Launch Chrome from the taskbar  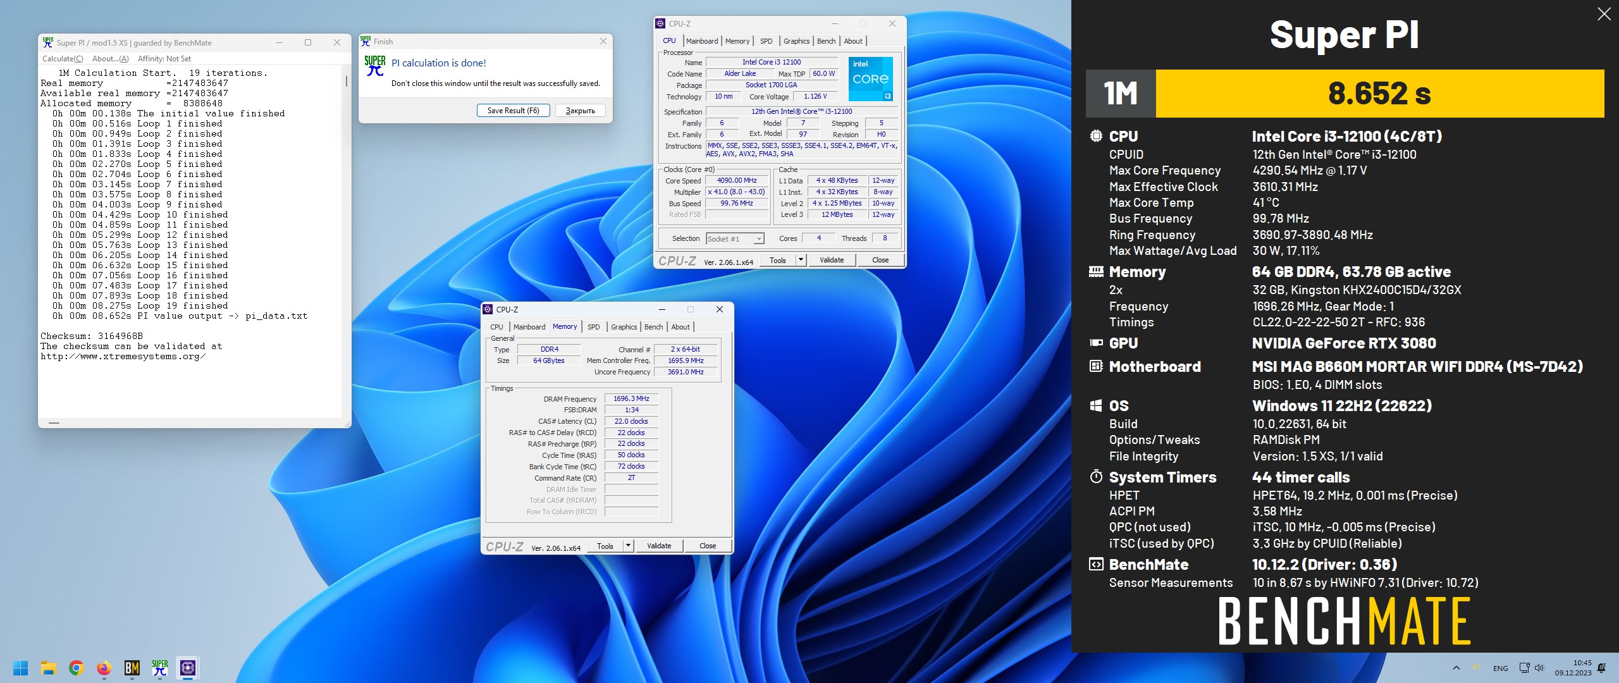click(x=77, y=668)
